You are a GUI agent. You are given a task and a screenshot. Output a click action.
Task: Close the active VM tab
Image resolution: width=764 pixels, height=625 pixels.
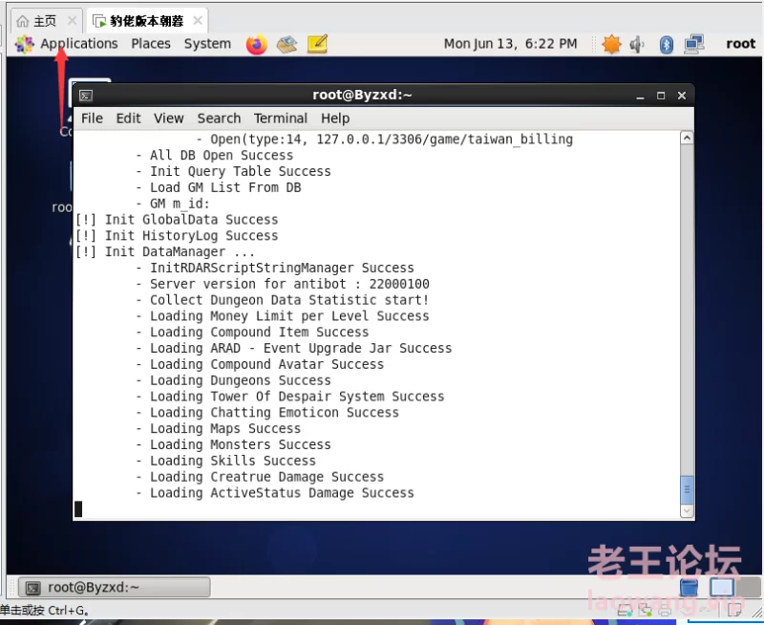click(198, 20)
